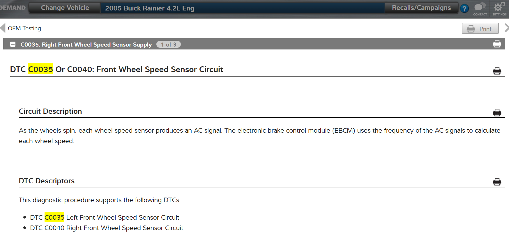Click the DEMAND logo in the top bar
Viewport: 509px width, 245px height.
[13, 8]
